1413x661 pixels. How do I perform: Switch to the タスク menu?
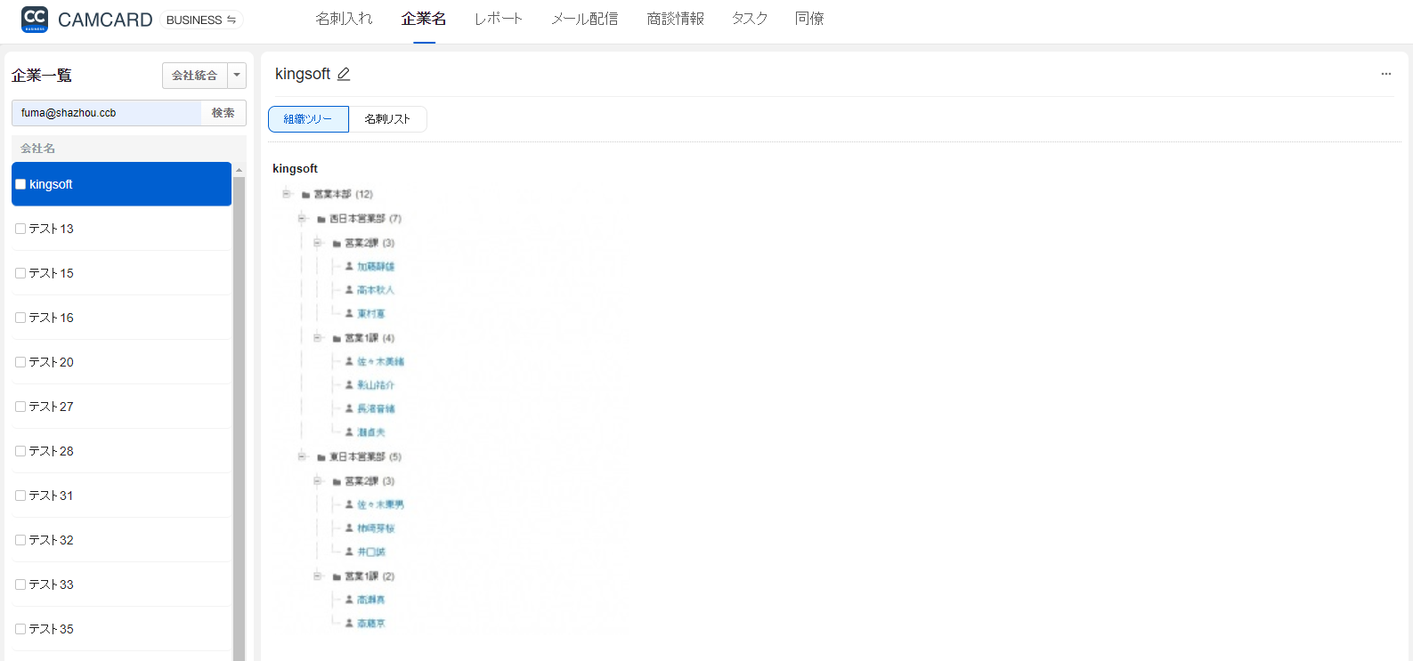tap(750, 19)
